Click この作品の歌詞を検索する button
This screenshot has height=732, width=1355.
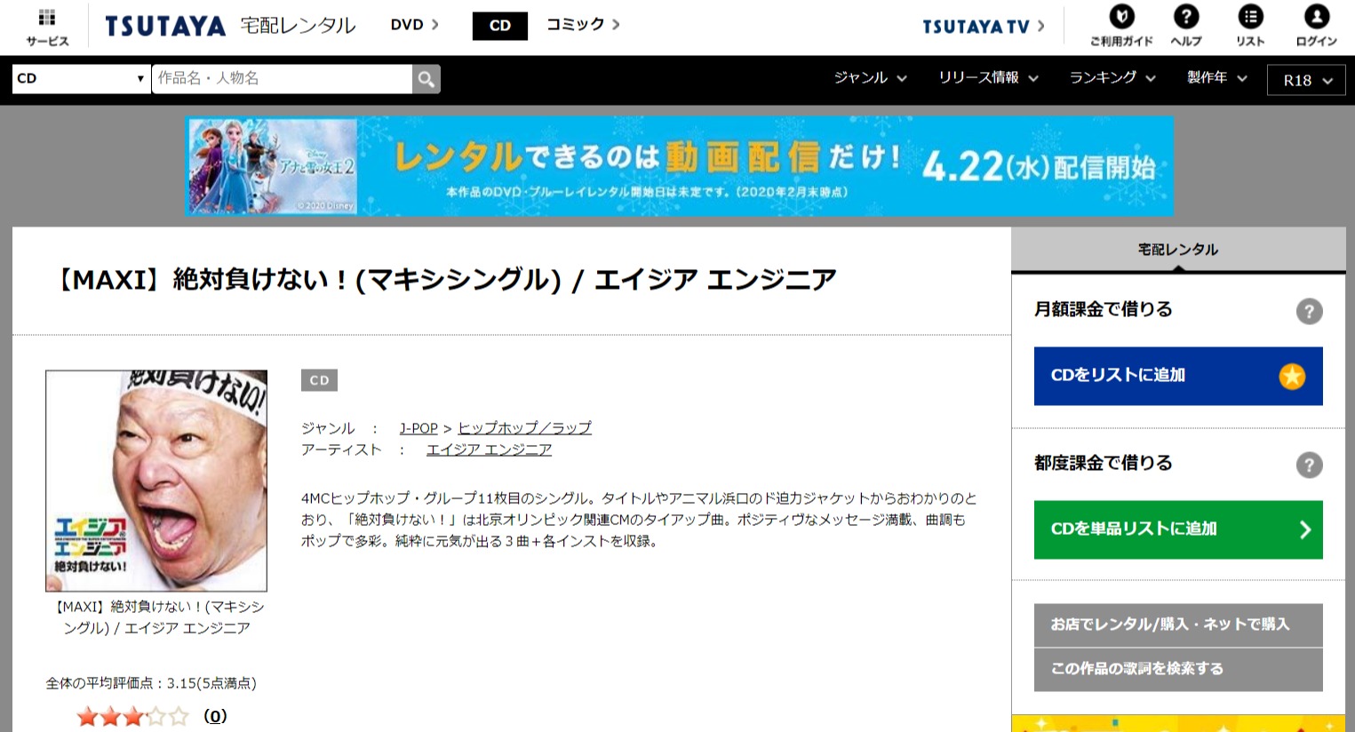coord(1178,669)
